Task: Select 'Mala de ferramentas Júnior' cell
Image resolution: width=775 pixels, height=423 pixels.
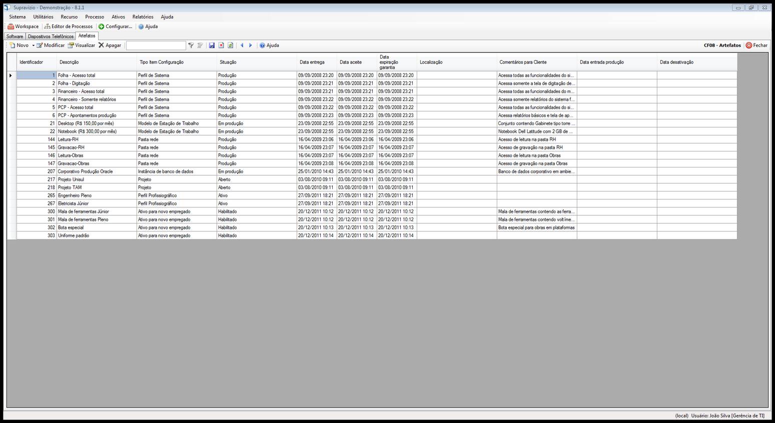Action: pos(97,212)
